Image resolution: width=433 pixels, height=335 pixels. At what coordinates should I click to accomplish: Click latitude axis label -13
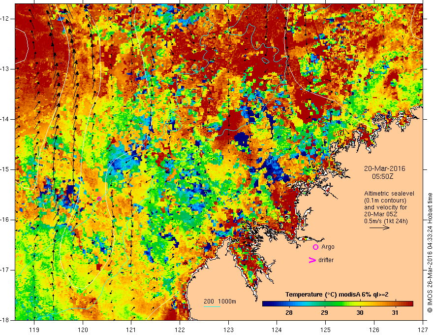pyautogui.click(x=5, y=69)
